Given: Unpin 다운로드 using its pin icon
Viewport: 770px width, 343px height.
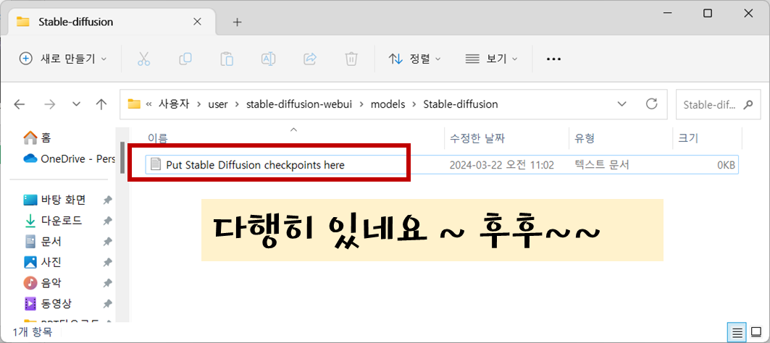Looking at the screenshot, I should [107, 221].
